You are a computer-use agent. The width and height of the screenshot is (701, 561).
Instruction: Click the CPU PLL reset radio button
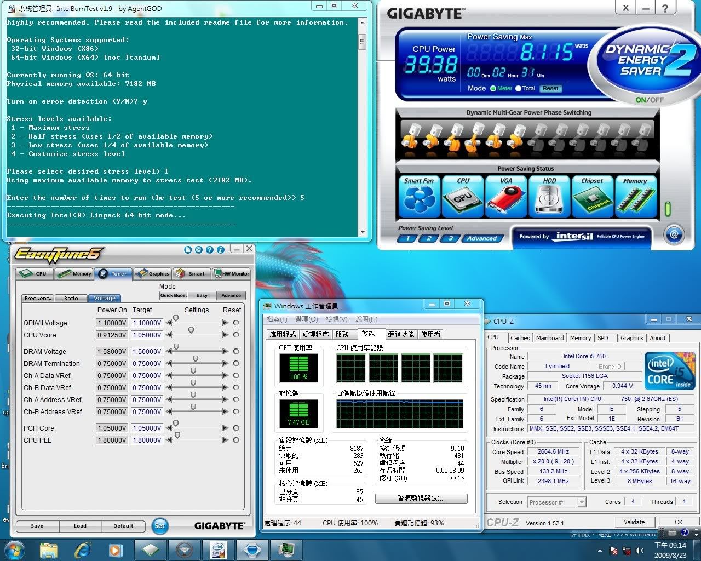(x=236, y=440)
